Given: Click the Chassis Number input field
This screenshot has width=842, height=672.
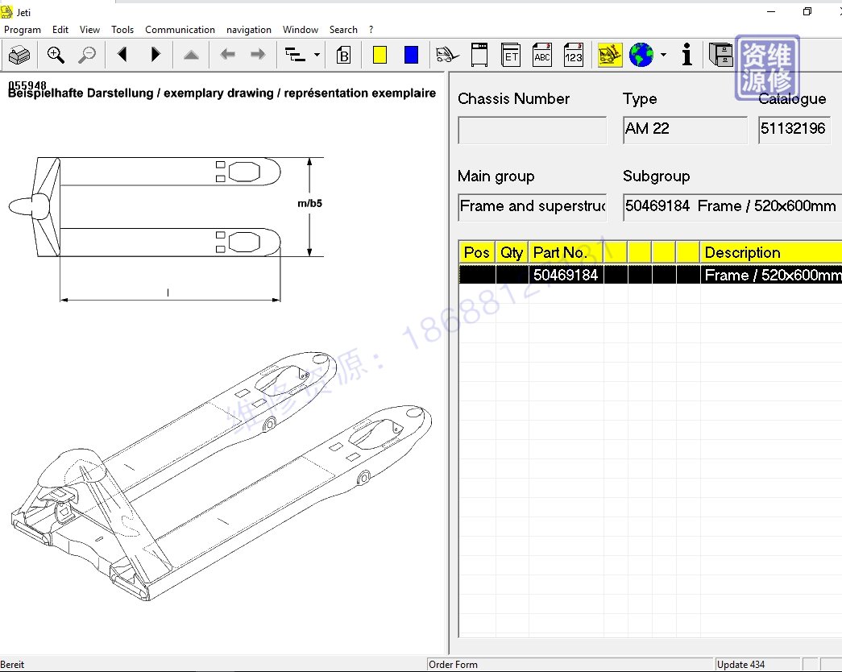Looking at the screenshot, I should tap(532, 130).
